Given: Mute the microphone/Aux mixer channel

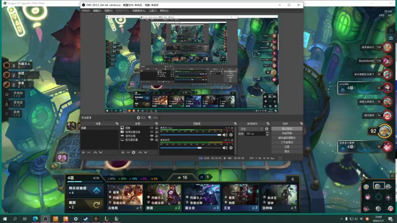Looking at the screenshot, I should (x=225, y=135).
